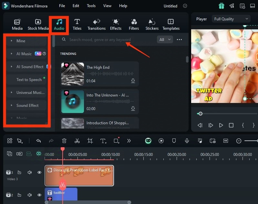
Task: Switch to the Audio tab
Action: (59, 25)
